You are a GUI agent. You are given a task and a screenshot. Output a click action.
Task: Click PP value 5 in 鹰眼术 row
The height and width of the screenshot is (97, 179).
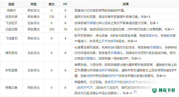tap(65, 11)
